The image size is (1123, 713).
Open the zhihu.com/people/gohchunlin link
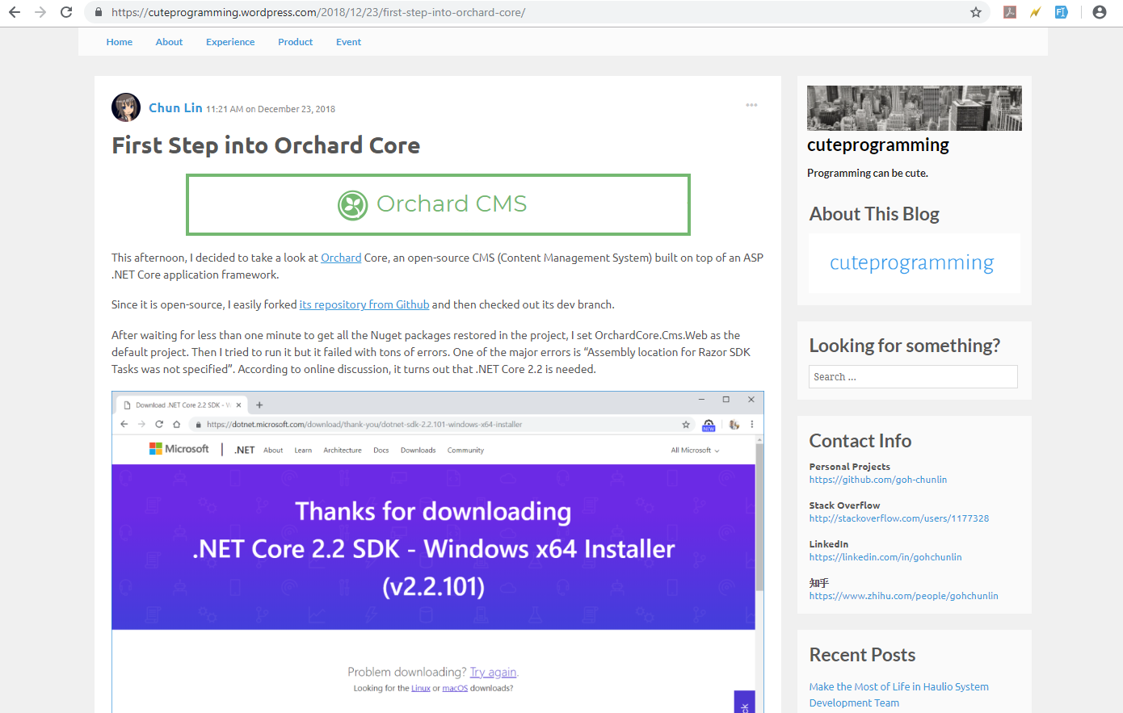904,596
